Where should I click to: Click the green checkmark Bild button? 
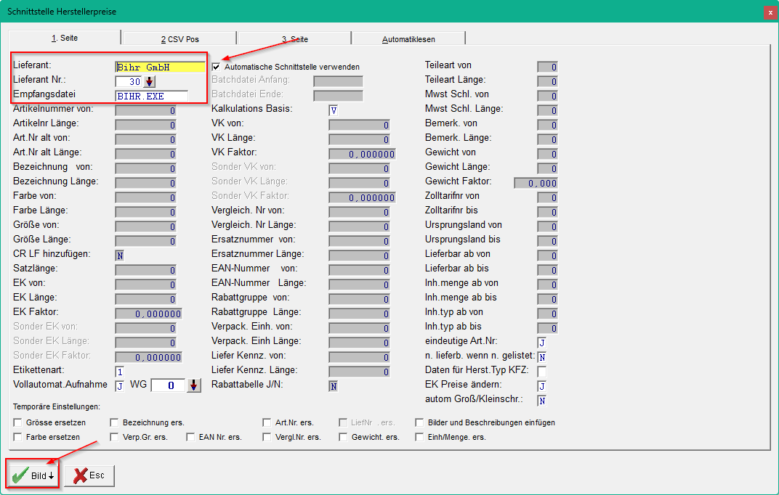point(33,475)
